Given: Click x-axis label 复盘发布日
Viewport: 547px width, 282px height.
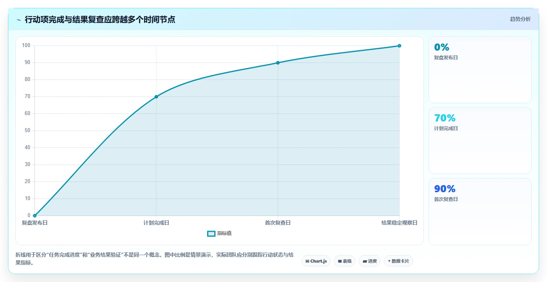Looking at the screenshot, I should 35,223.
